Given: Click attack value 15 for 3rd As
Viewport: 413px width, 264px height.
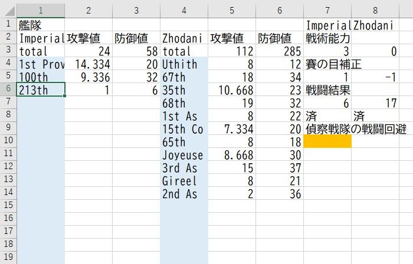Looking at the screenshot, I should 232,167.
